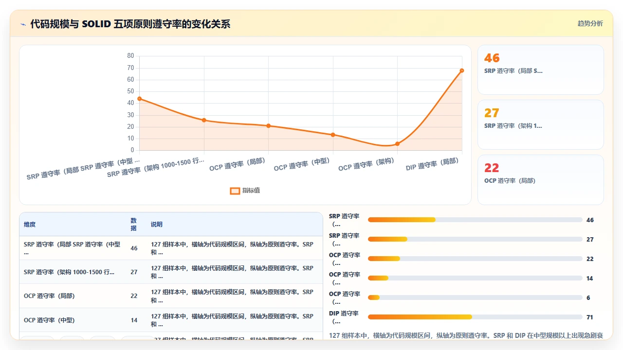
Task: Click the DIP 遵守率（局部） x-axis label
Action: [x=432, y=164]
